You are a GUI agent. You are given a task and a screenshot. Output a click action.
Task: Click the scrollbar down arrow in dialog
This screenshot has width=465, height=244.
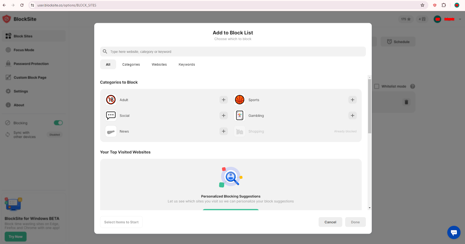point(370,208)
